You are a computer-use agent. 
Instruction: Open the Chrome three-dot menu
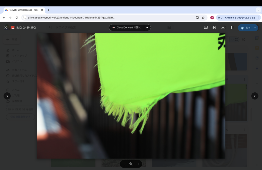click(x=258, y=18)
